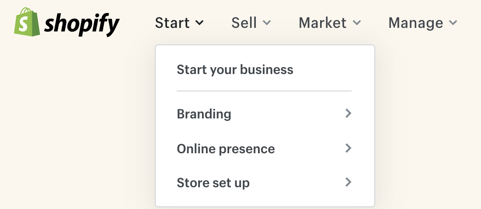
Task: Expand the Manage menu chevron arrow
Action: pyautogui.click(x=453, y=22)
